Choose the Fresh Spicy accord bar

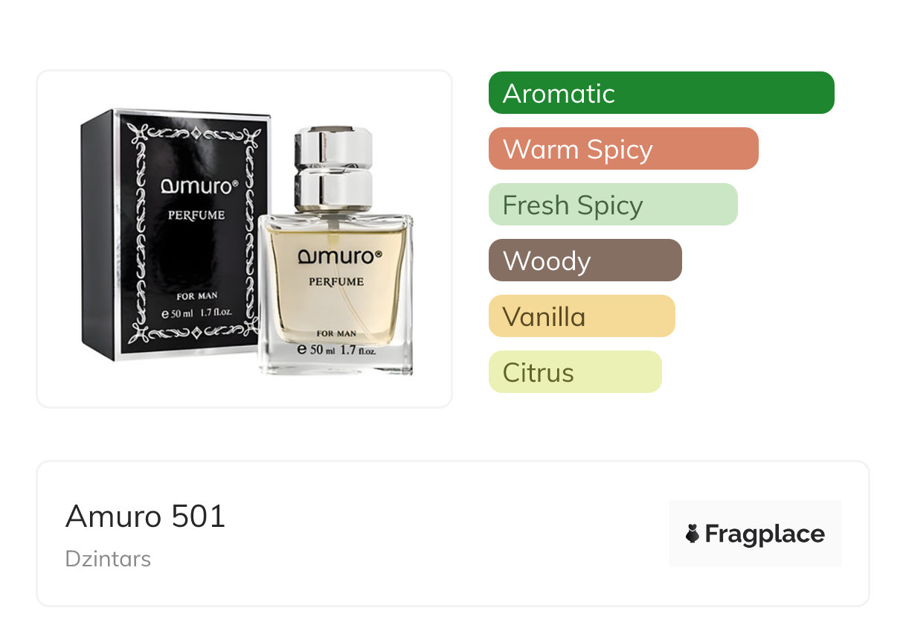(x=613, y=205)
